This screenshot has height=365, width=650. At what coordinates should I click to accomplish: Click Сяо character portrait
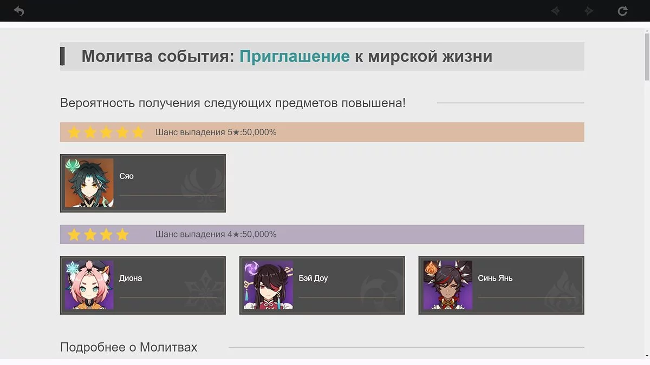(x=89, y=183)
